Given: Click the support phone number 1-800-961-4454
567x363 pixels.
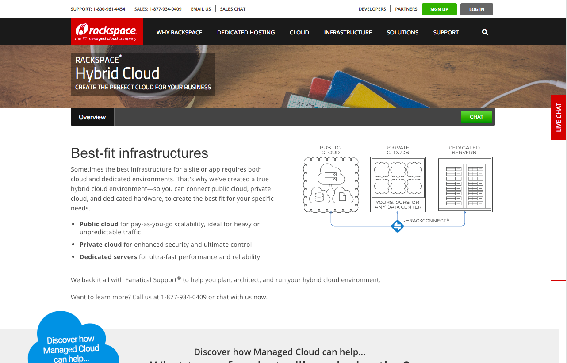Looking at the screenshot, I should (109, 9).
